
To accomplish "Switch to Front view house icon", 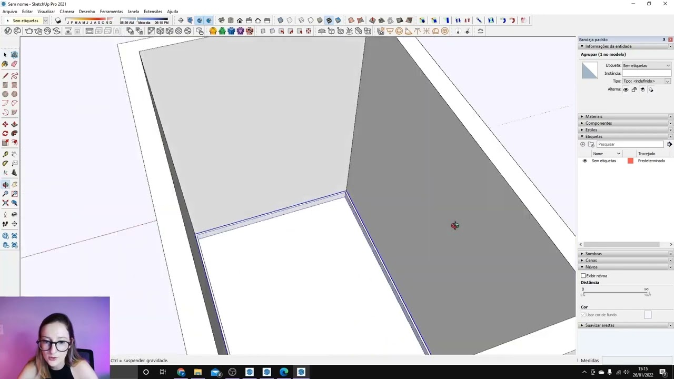I will pos(240,21).
